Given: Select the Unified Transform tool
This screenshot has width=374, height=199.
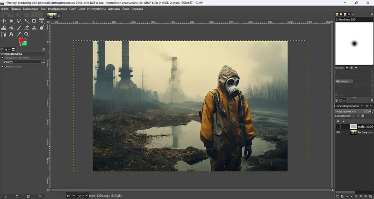Looking at the screenshot, I should click(42, 21).
